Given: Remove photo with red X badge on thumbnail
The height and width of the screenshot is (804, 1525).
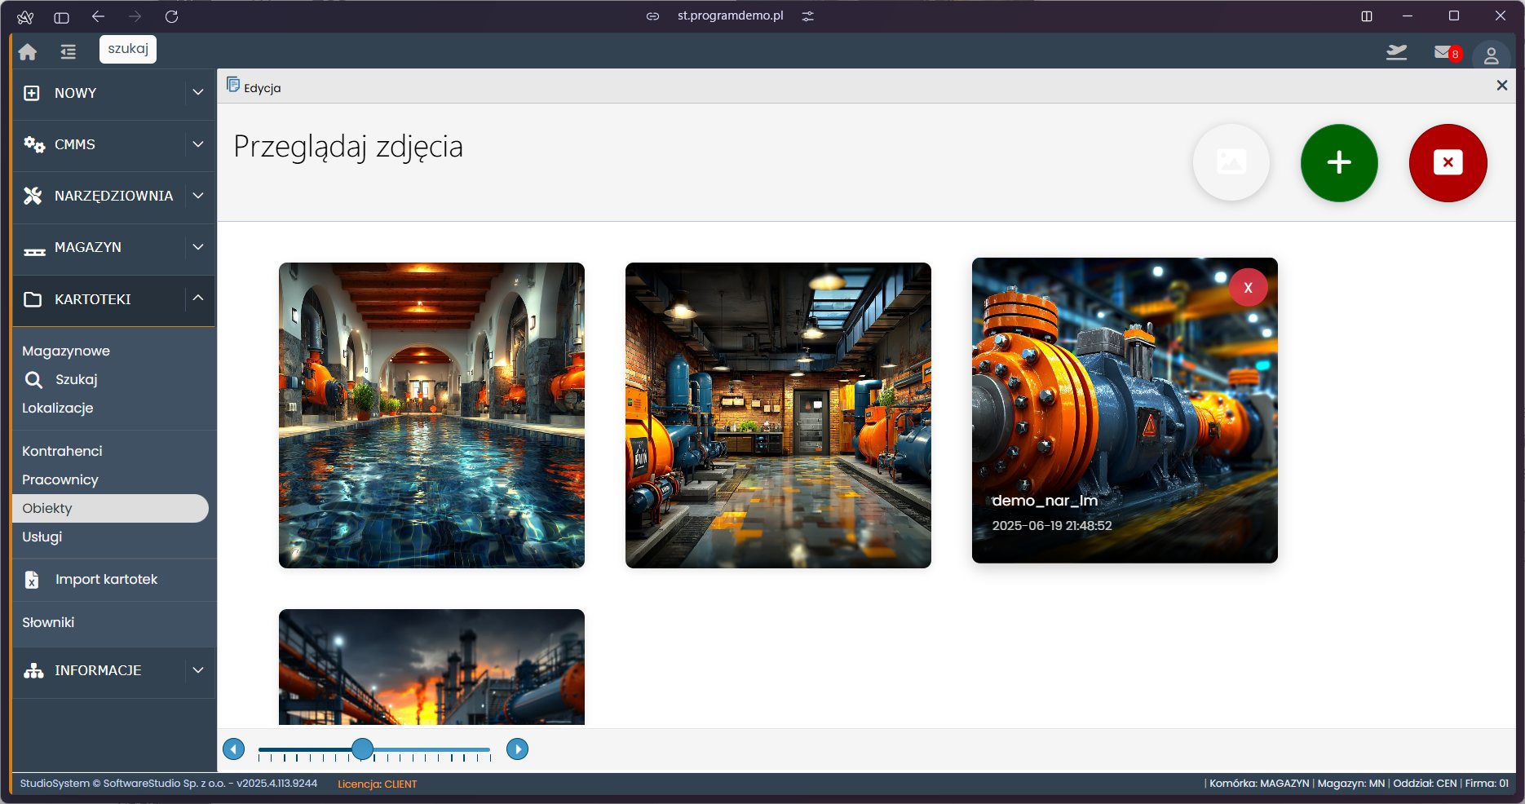Looking at the screenshot, I should tap(1248, 288).
